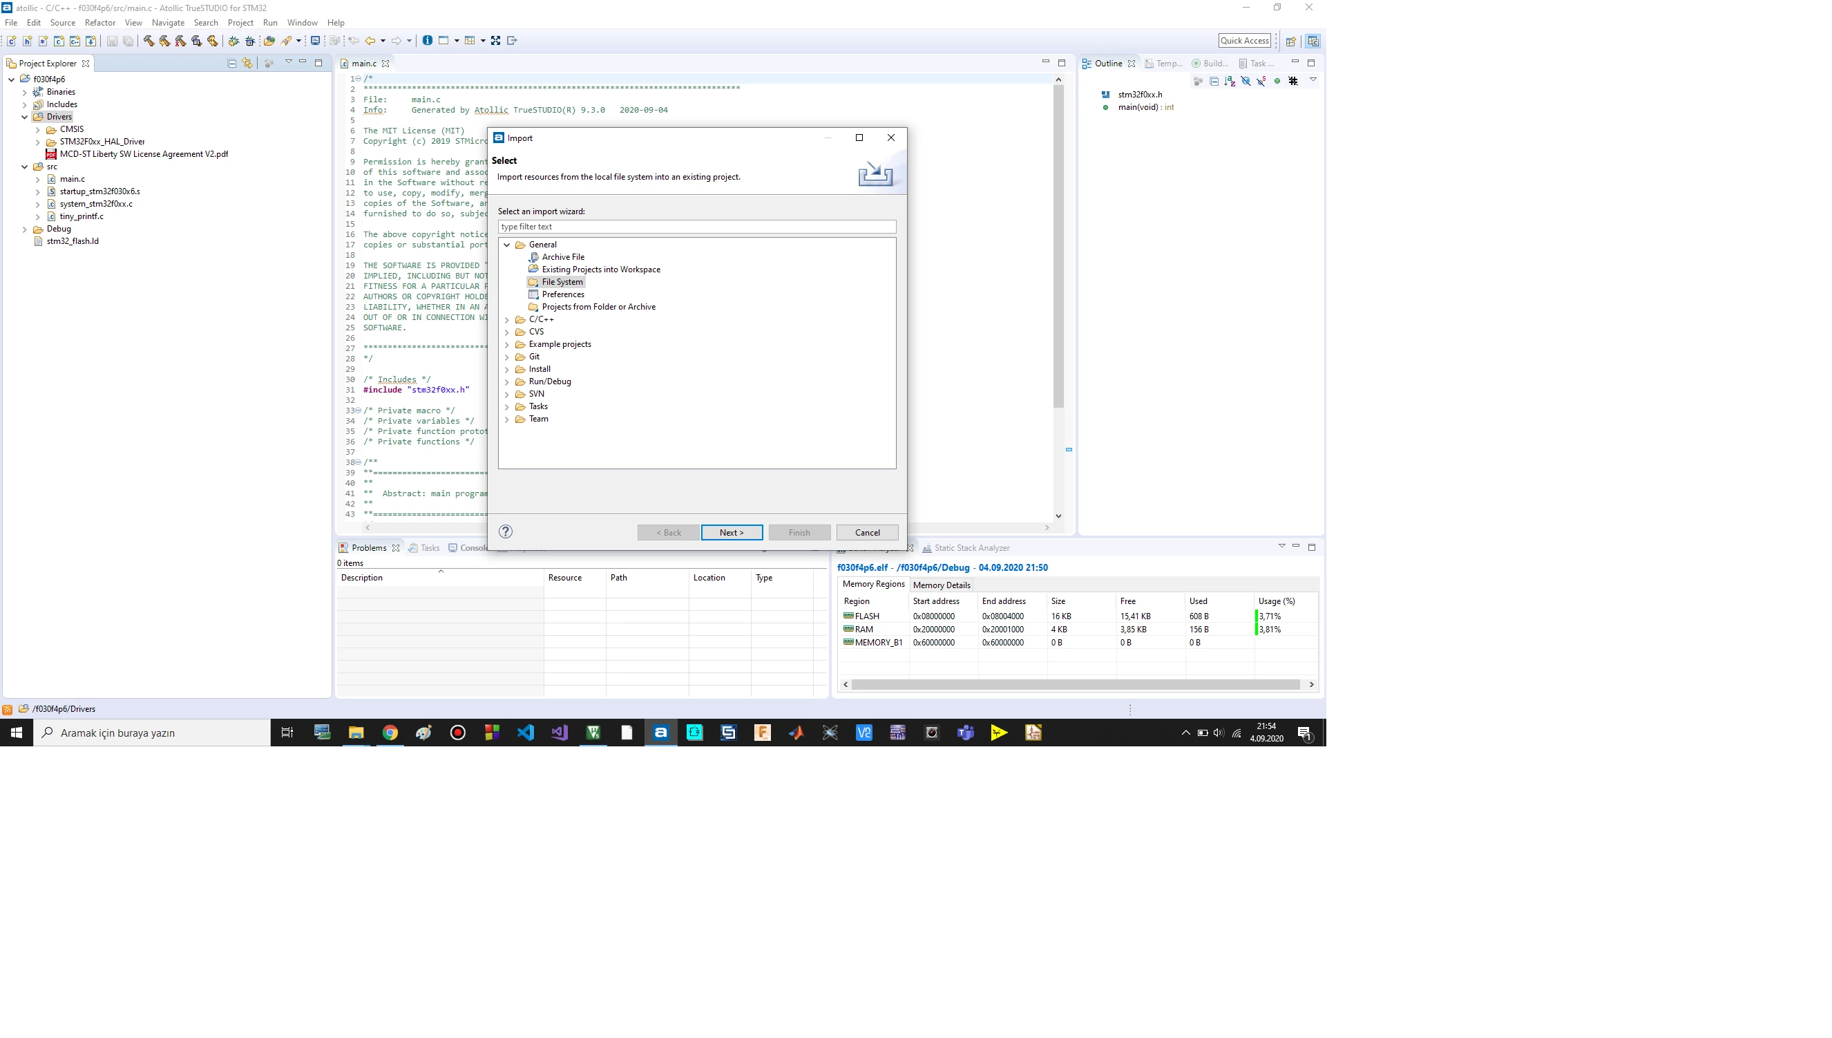Toggle Hide Static Members in Outline toolbar
Image resolution: width=1832 pixels, height=1038 pixels.
[1261, 82]
